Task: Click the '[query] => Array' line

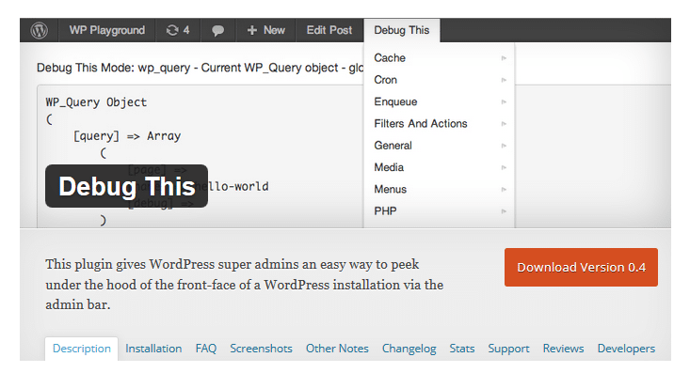Action: 127,136
